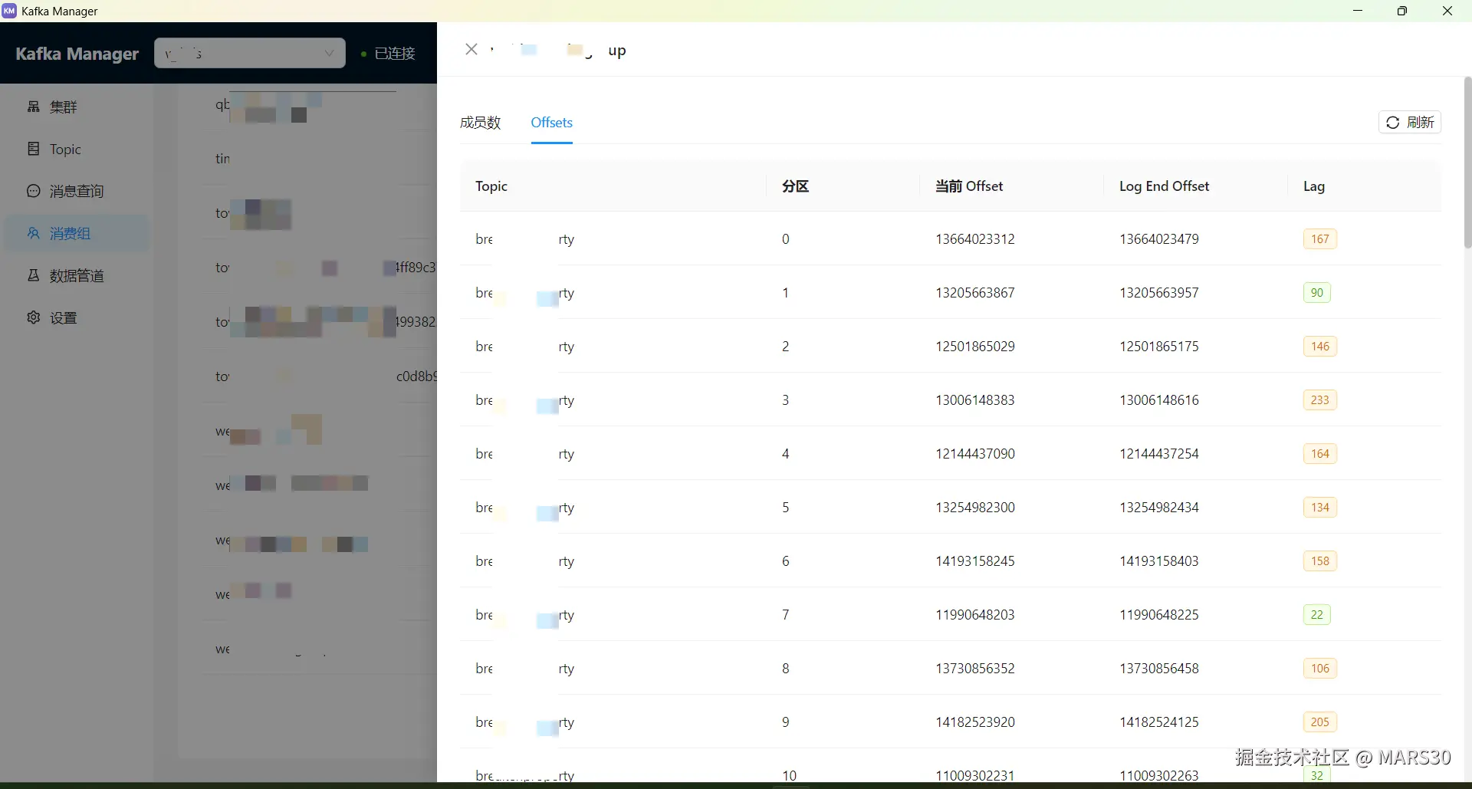The height and width of the screenshot is (789, 1472).
Task: Click lag badge 22 for partition 7
Action: coord(1317,615)
